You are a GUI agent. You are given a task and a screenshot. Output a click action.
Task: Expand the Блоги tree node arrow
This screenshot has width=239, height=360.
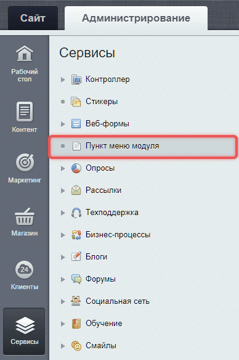click(x=63, y=257)
